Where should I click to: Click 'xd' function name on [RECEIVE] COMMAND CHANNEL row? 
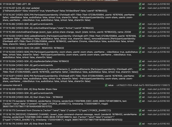tap(143, 114)
